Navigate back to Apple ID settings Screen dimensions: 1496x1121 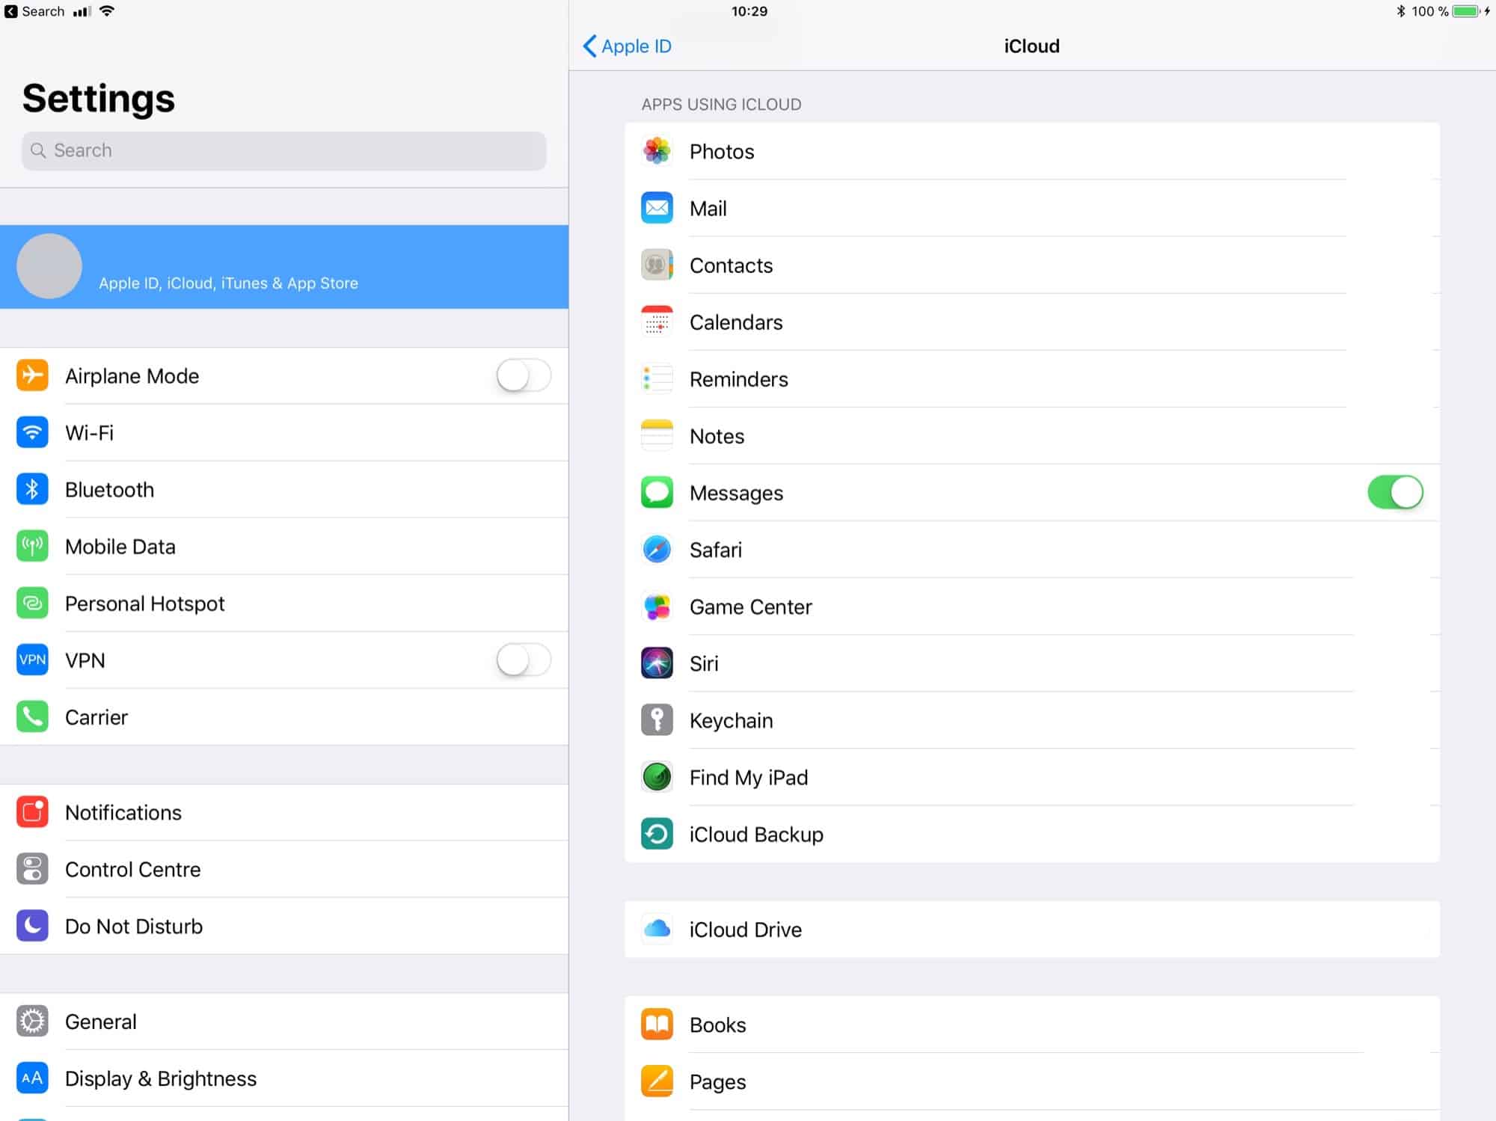coord(628,45)
